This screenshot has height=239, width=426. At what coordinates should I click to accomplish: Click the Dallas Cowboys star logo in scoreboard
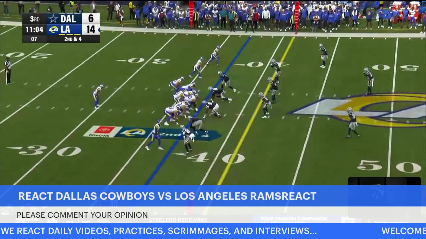click(53, 19)
